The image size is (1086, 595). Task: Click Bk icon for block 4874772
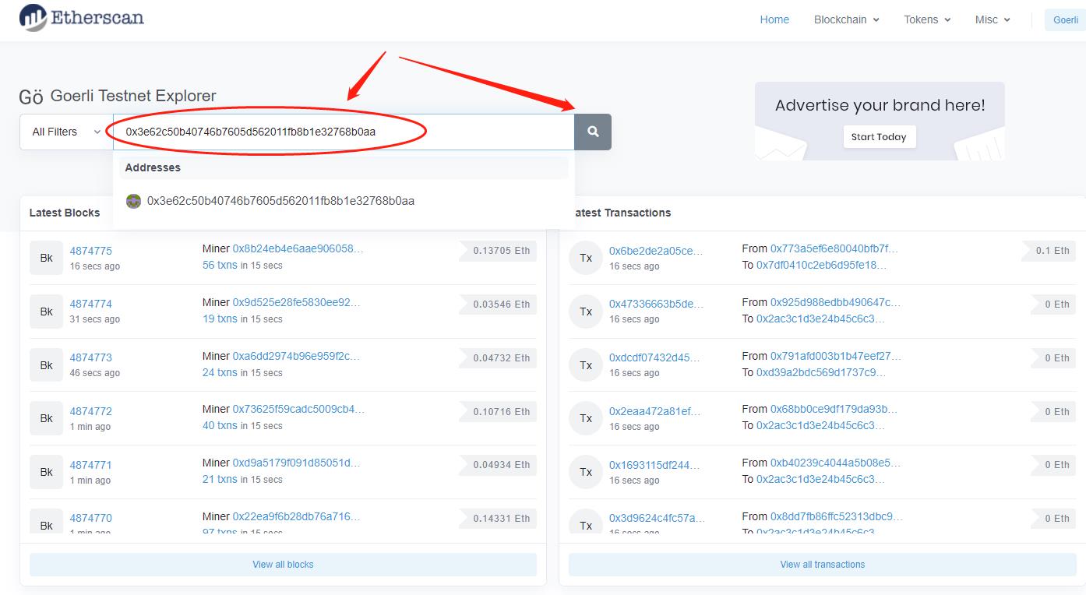coord(47,418)
